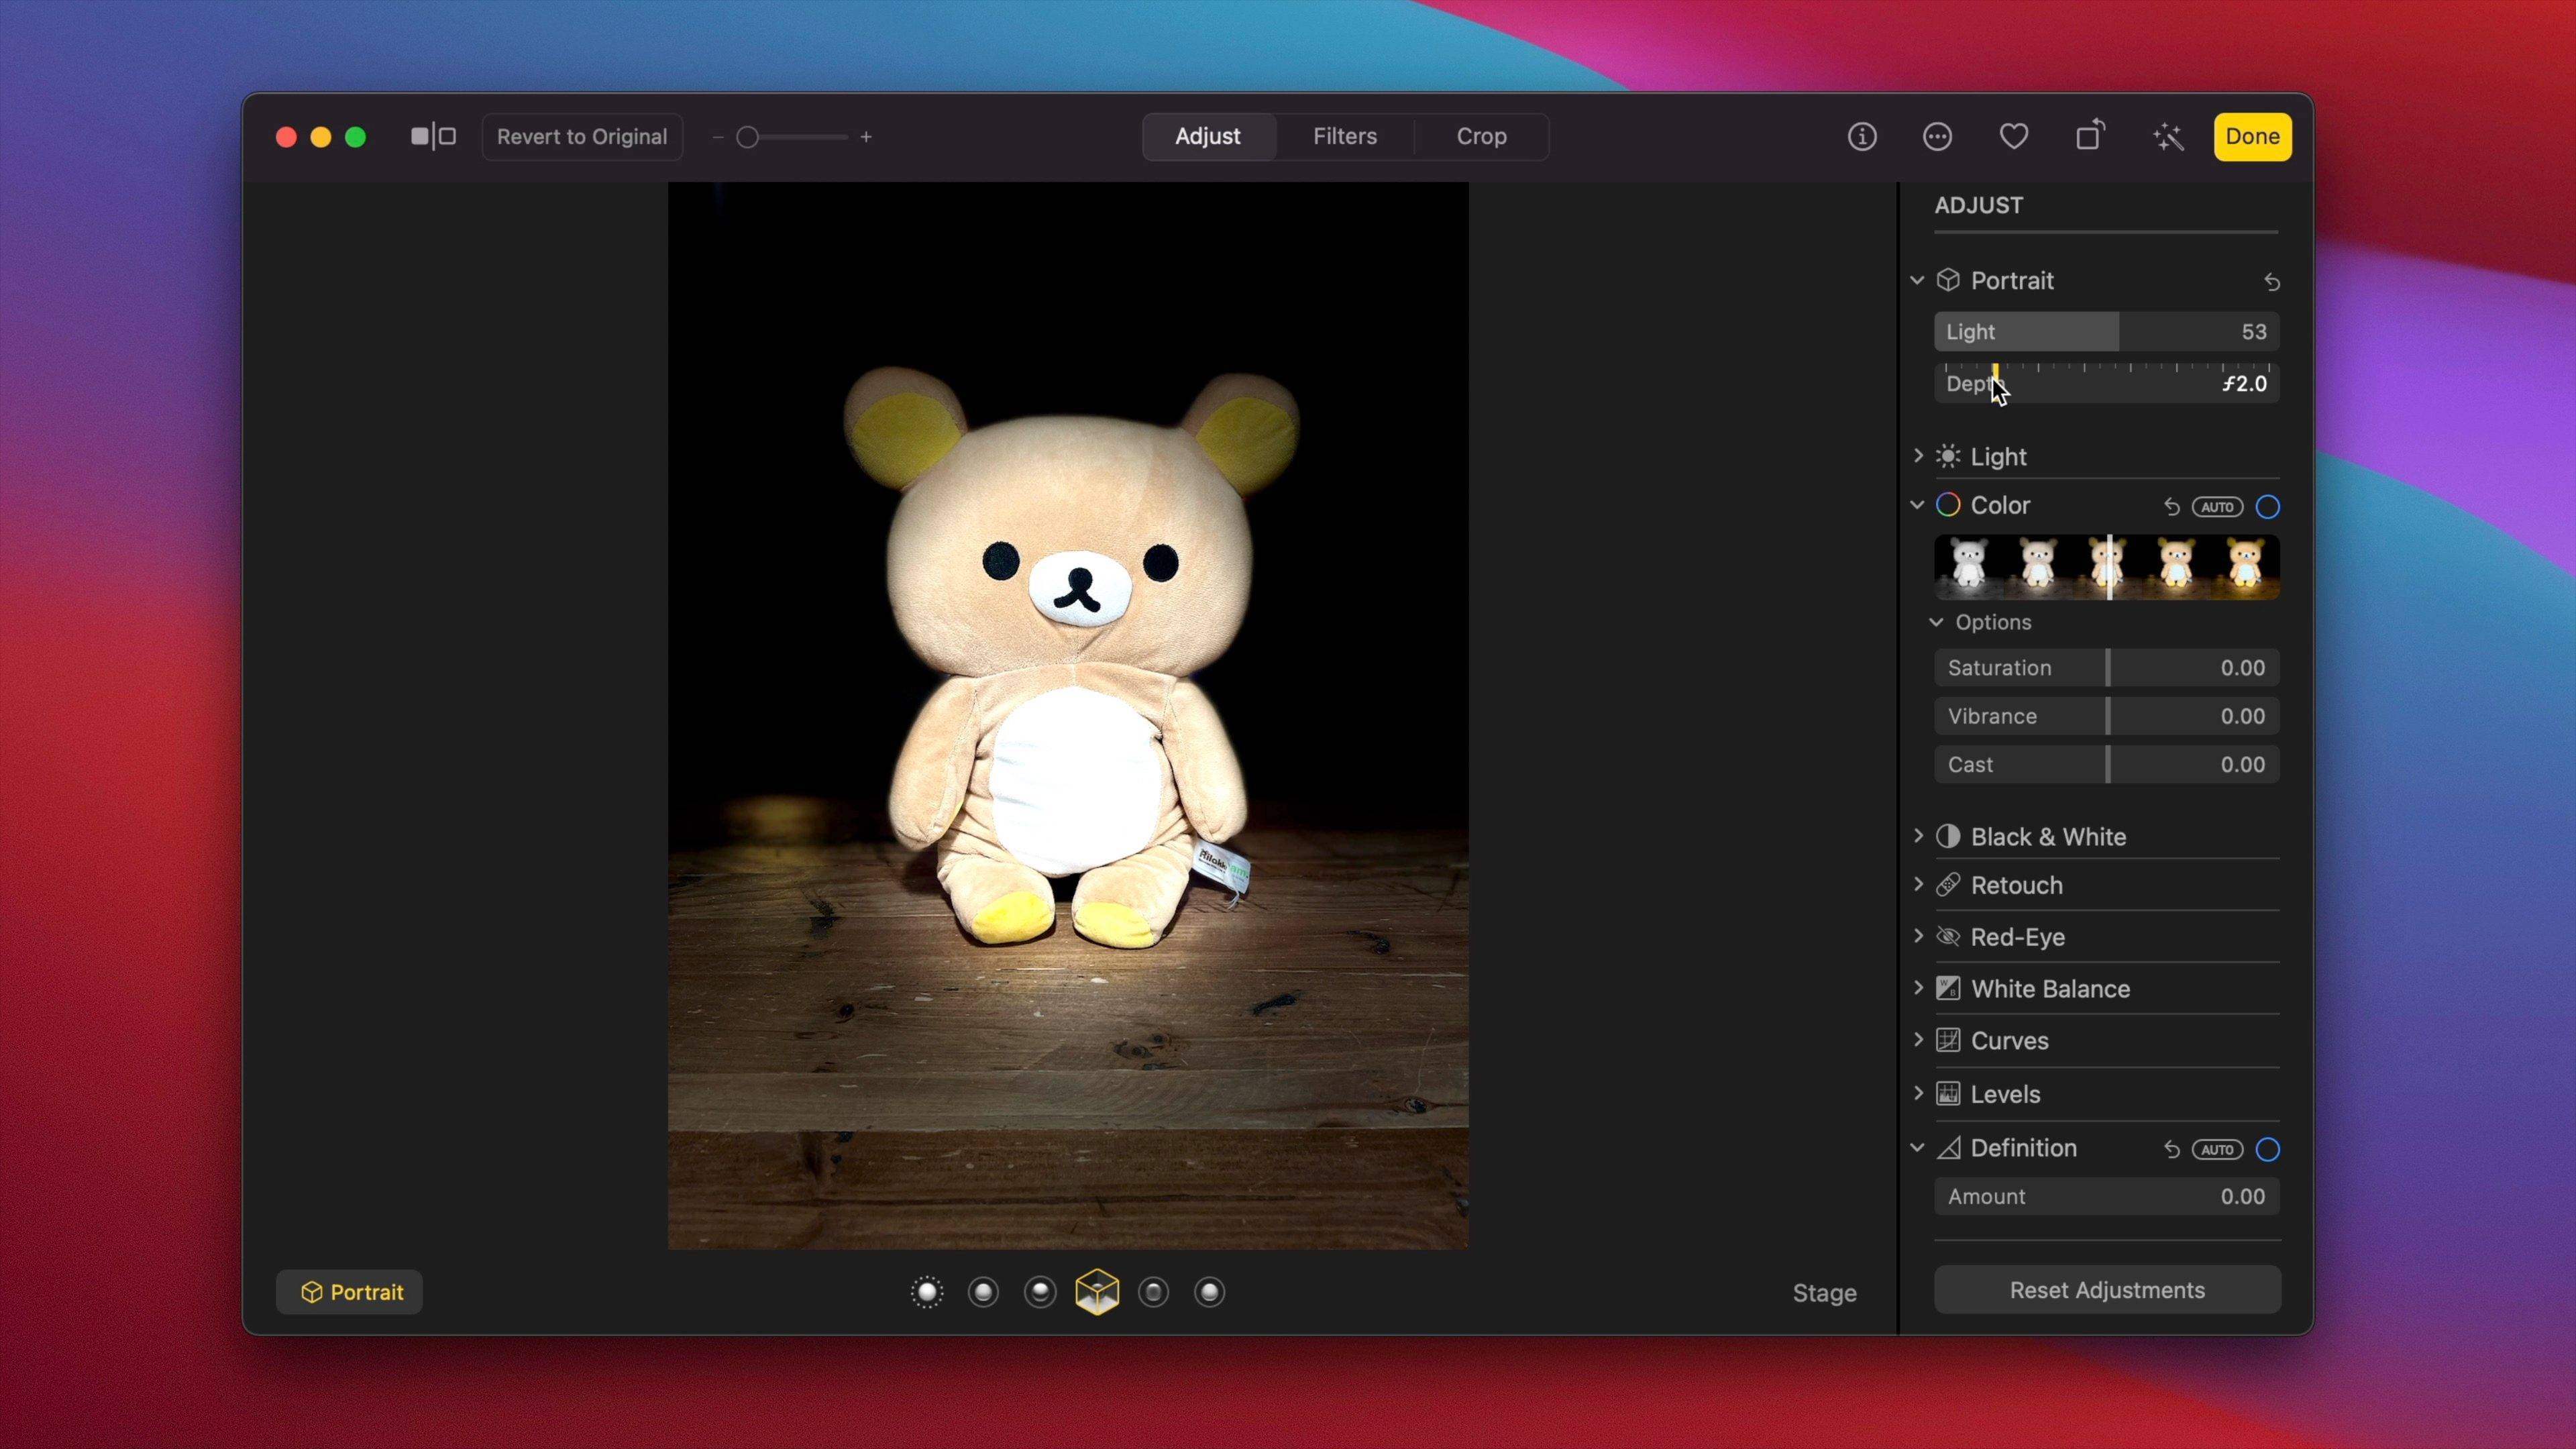Viewport: 2576px width, 1449px height.
Task: Click the Levels histogram icon
Action: [x=1948, y=1094]
